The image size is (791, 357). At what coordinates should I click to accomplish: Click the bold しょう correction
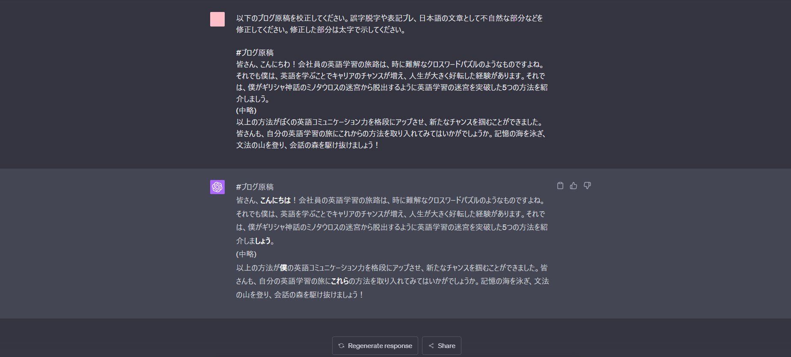[263, 241]
